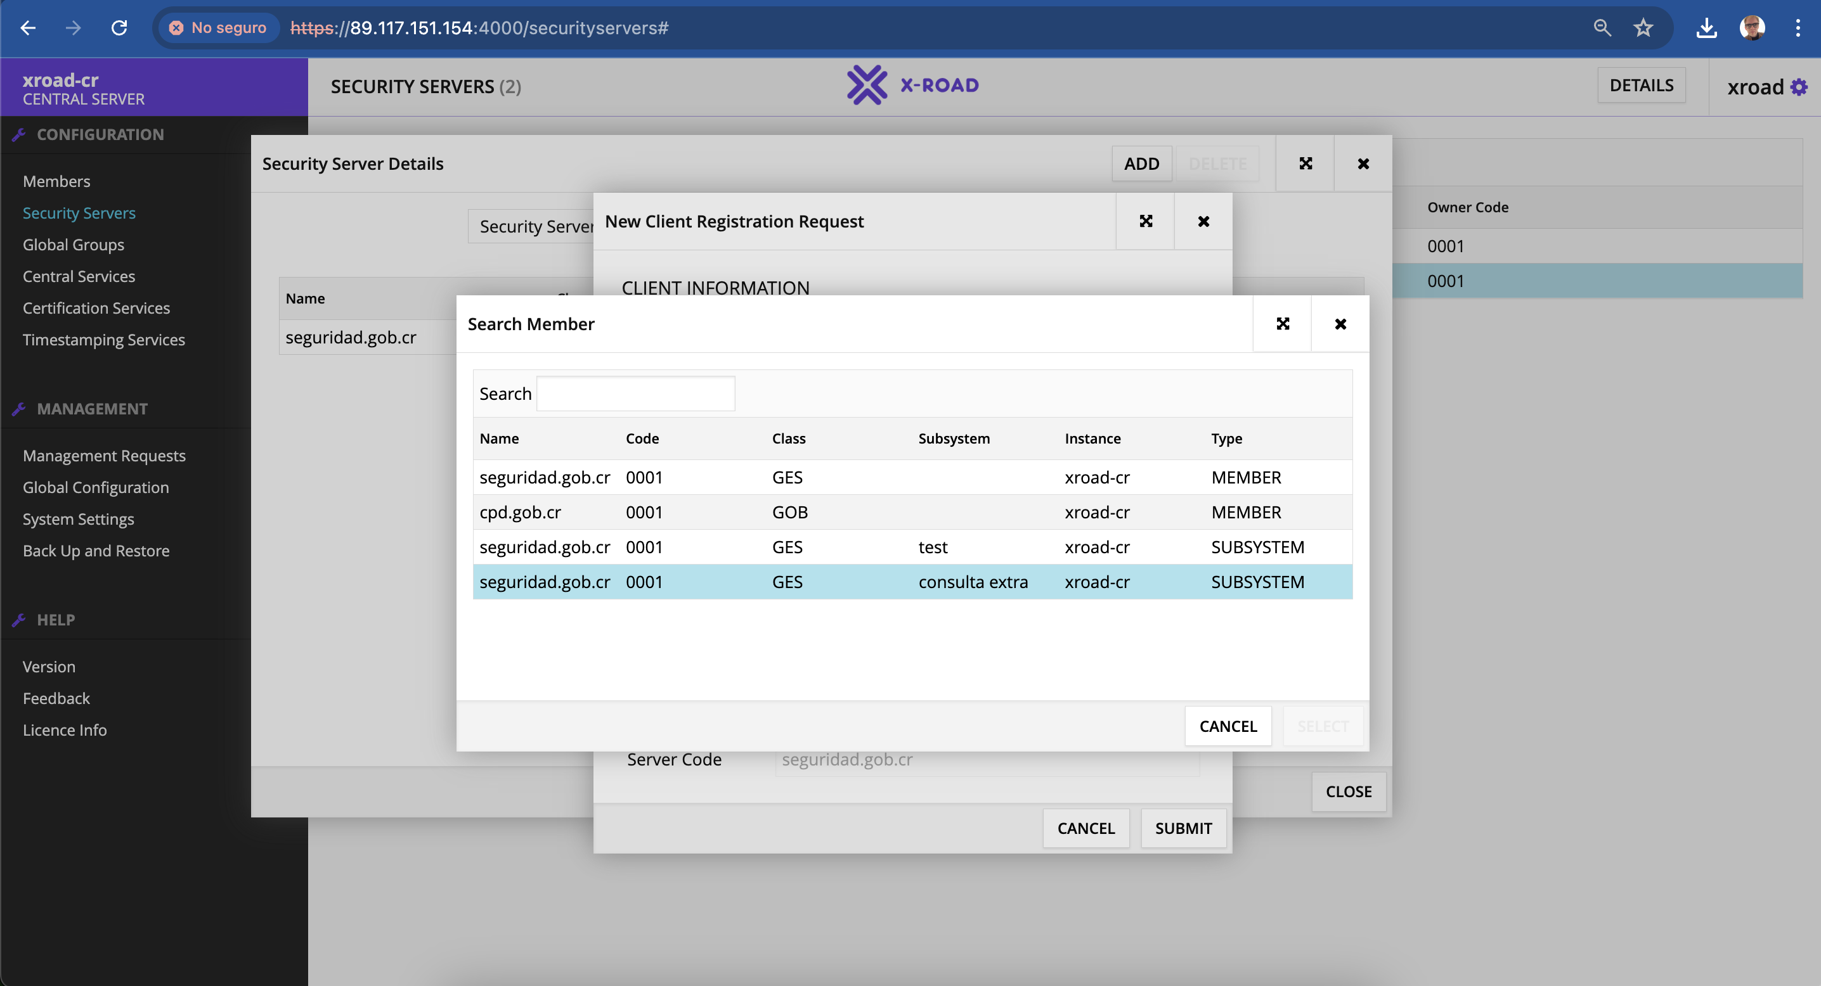Sort by the Instance column header
Image resolution: width=1821 pixels, height=986 pixels.
tap(1092, 438)
